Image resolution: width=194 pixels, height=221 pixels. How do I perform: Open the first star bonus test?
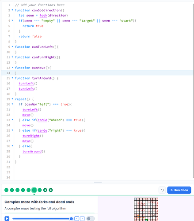(x=45, y=190)
